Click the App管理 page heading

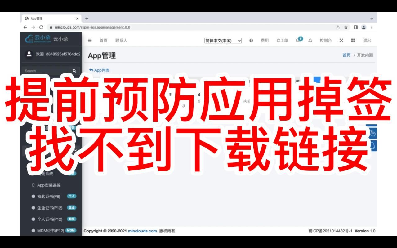(x=102, y=55)
